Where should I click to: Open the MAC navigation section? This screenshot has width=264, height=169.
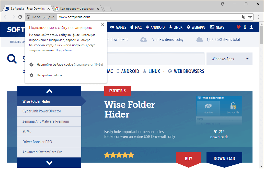point(136,27)
